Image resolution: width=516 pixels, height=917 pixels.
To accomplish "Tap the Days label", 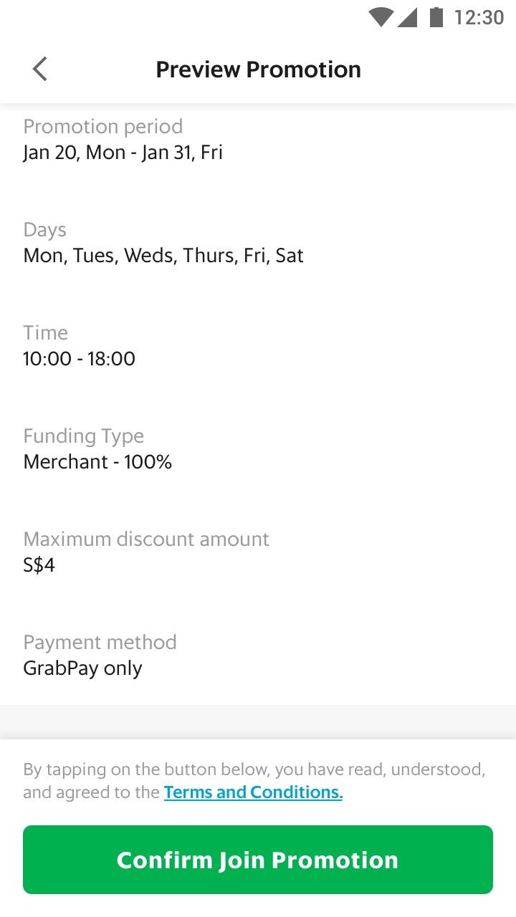I will tap(44, 230).
